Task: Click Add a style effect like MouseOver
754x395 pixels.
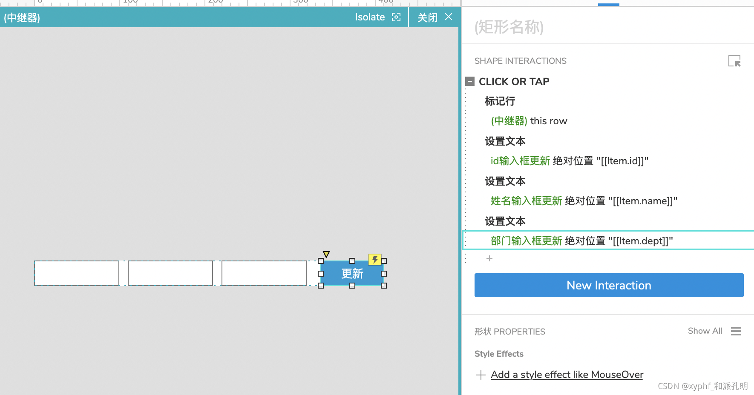Action: [567, 375]
